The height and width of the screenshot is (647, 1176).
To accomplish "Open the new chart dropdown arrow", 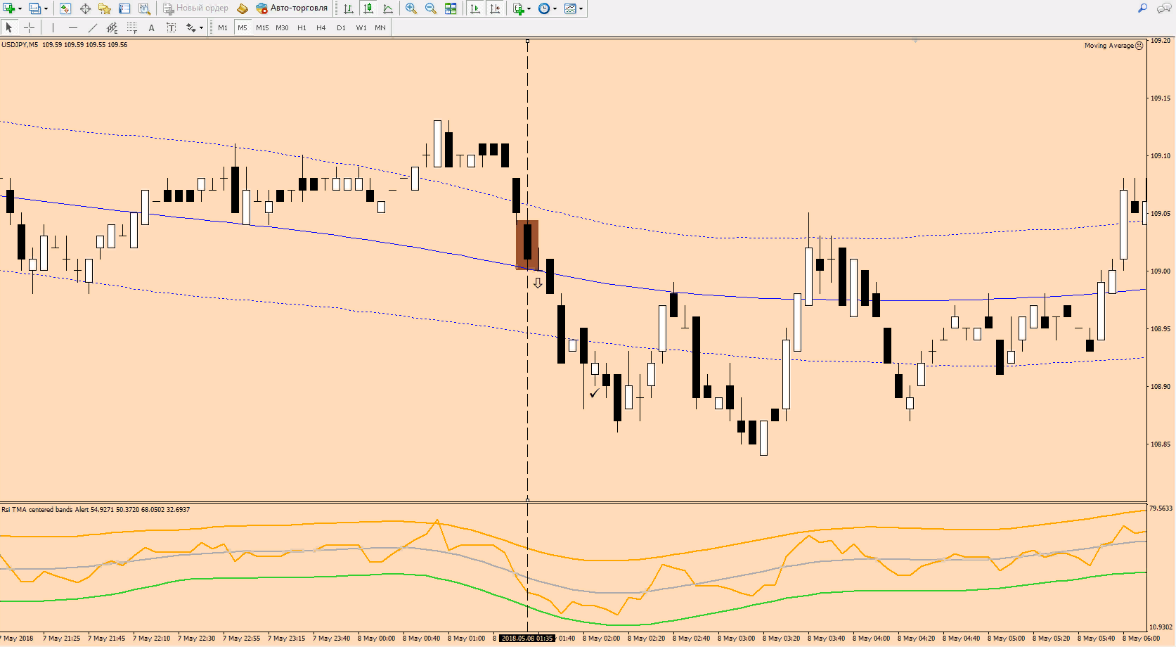I will (20, 9).
